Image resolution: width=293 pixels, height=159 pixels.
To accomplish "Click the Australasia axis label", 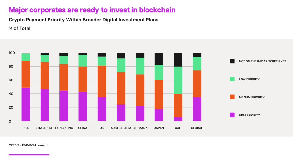I will tap(121, 128).
